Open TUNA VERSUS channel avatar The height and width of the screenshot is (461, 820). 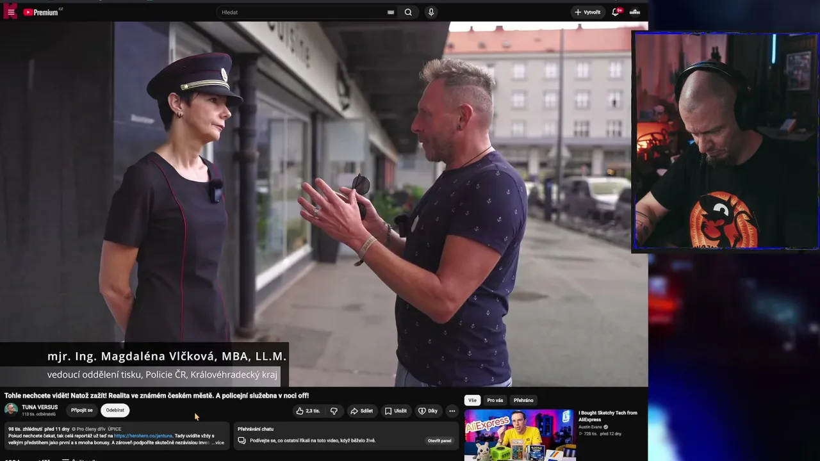[x=11, y=410]
